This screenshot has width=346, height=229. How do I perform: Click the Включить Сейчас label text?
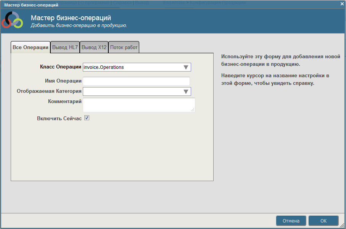[59, 118]
